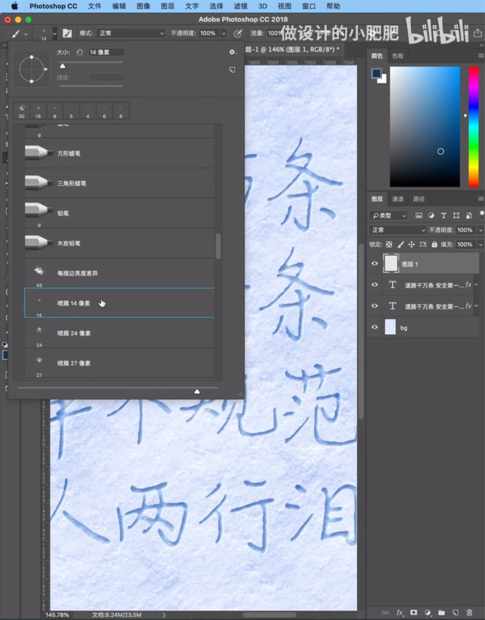This screenshot has height=620, width=485.
Task: Open options bar 不透明度 slider arrow
Action: pos(224,33)
